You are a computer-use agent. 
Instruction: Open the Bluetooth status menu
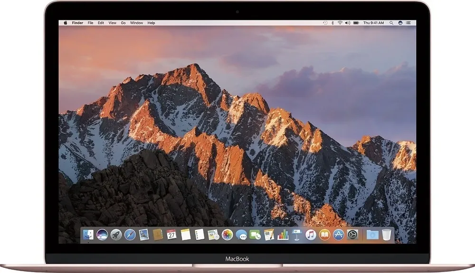pos(332,23)
